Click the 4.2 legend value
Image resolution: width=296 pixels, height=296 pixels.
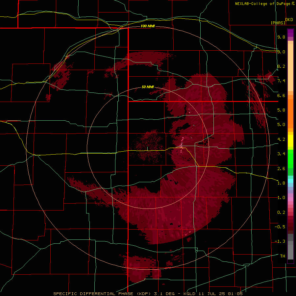point(281,139)
